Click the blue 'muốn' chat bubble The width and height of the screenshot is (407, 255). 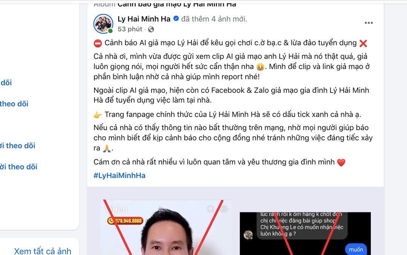(356, 250)
